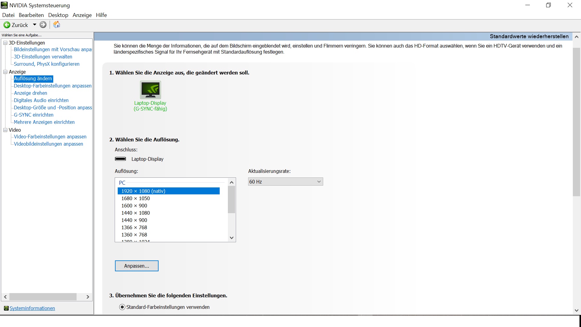The height and width of the screenshot is (327, 581).
Task: Open G-SYNC einrichten in tree
Action: click(34, 115)
